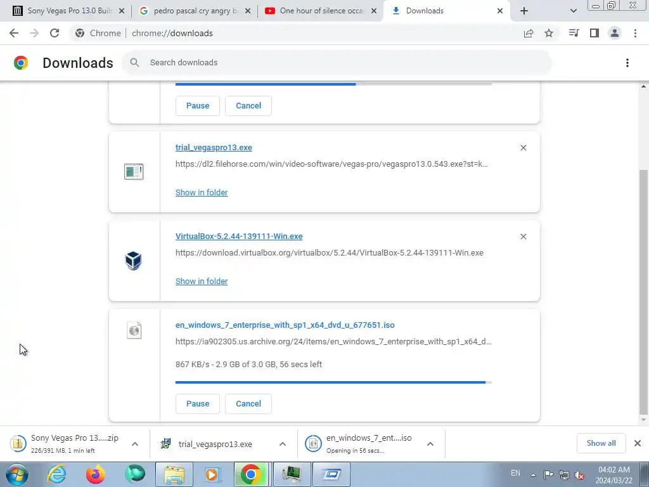Click the taskbar clock showing 04:02 AM
Viewport: 649px width, 487px height.
[614, 475]
